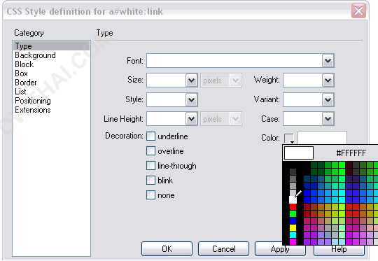The image size is (378, 261).
Task: Enable the overline decoration checkbox
Action: [151, 151]
